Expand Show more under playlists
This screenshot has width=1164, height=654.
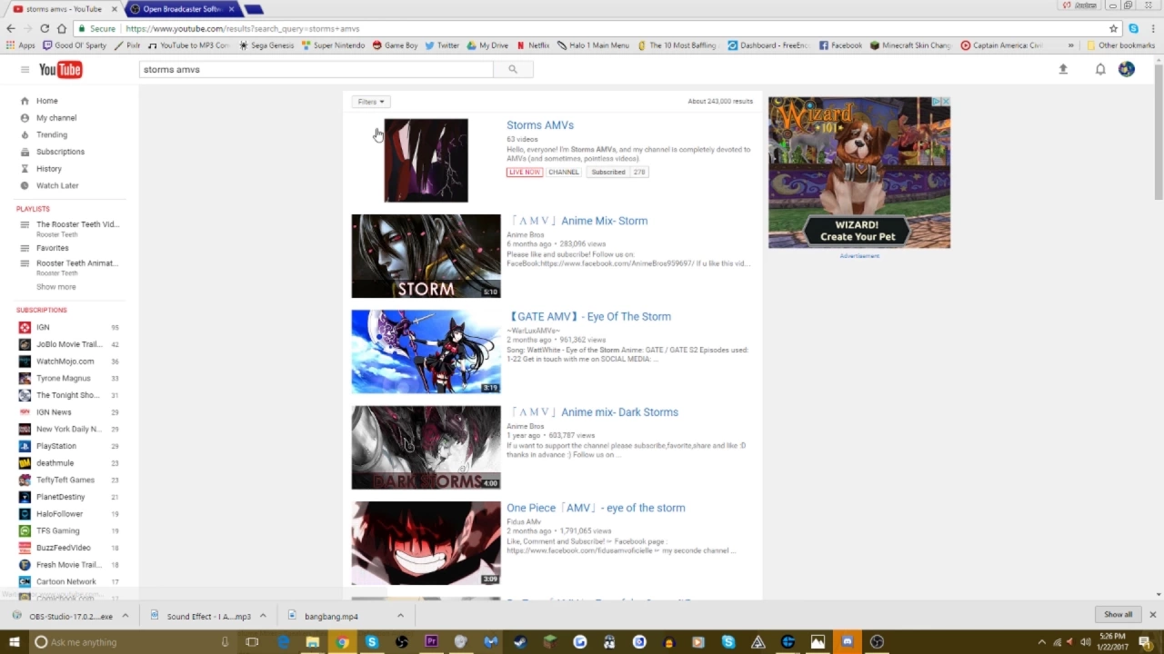pyautogui.click(x=55, y=287)
